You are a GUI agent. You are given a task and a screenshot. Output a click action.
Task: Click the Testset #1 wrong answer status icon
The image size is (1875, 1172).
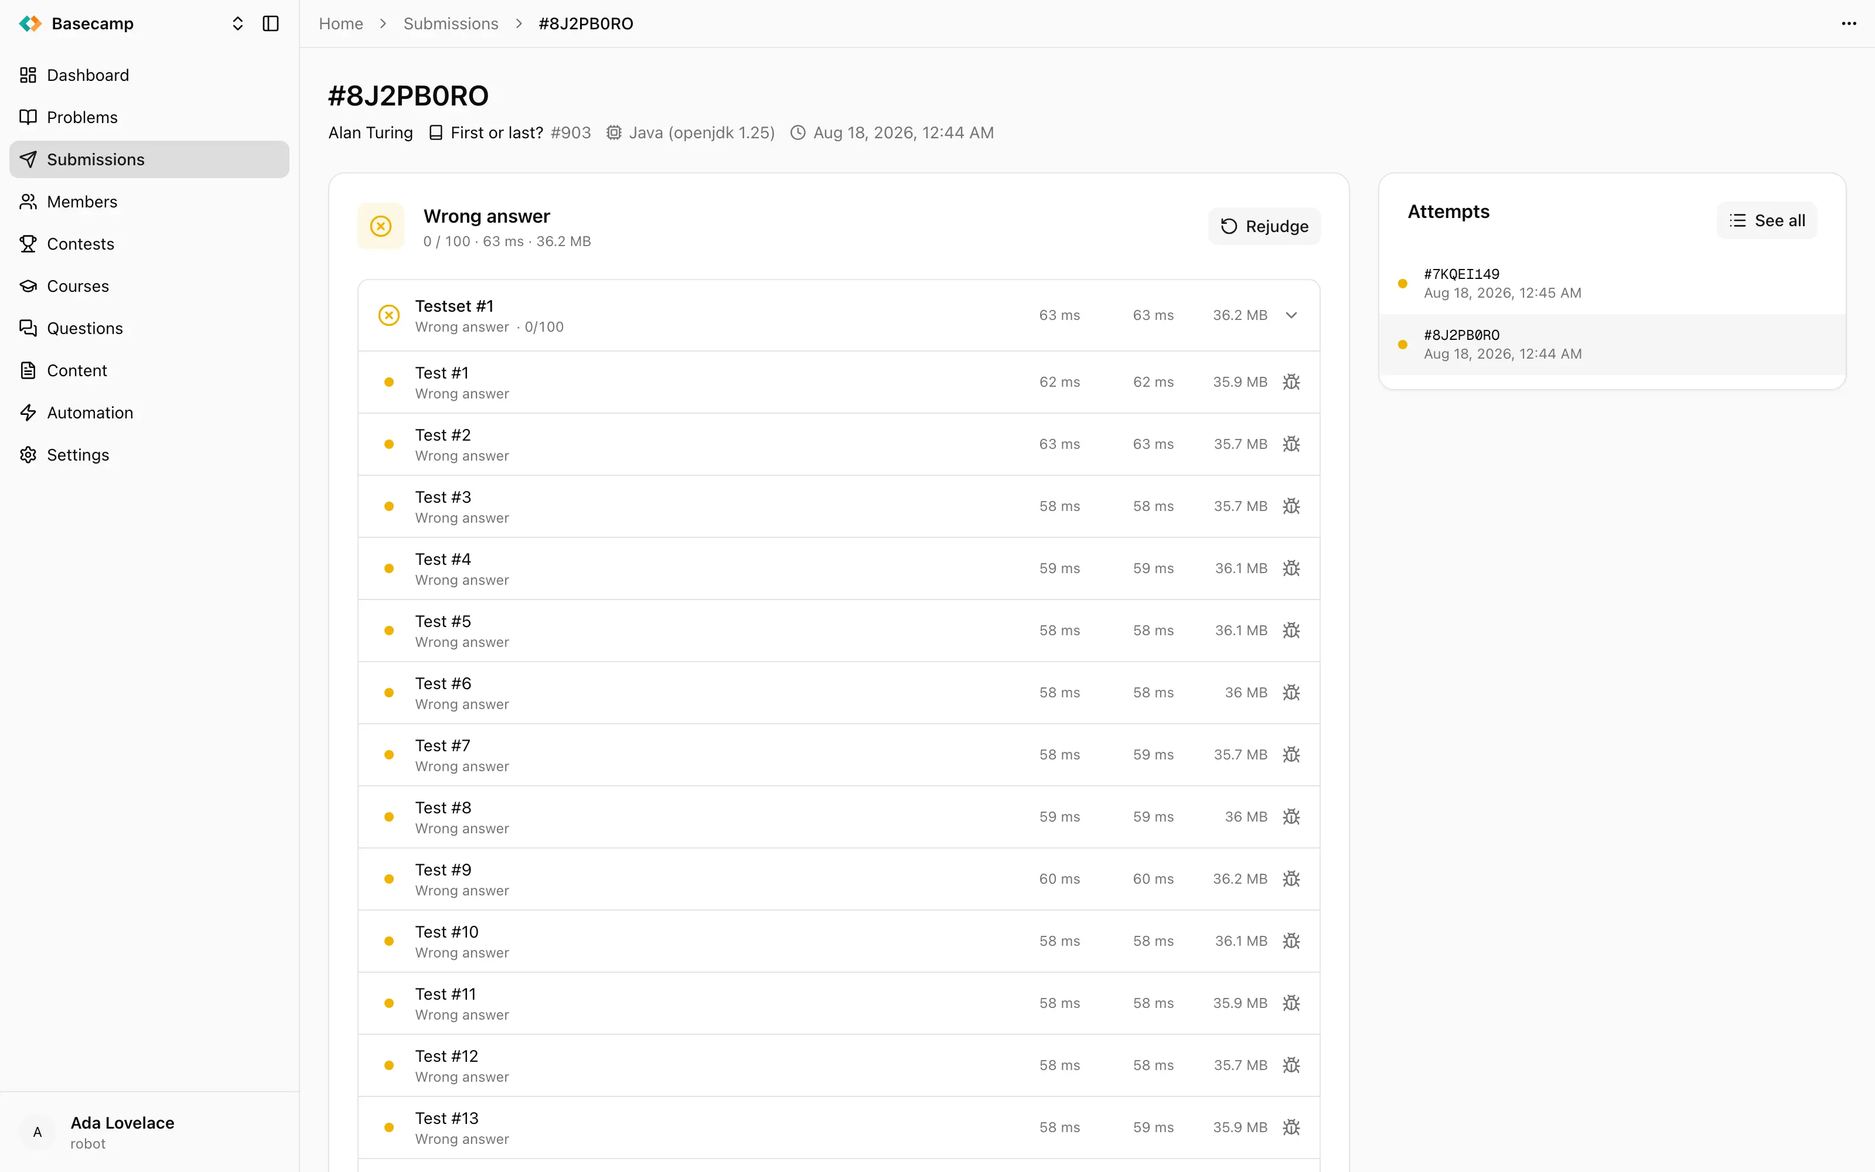(389, 315)
